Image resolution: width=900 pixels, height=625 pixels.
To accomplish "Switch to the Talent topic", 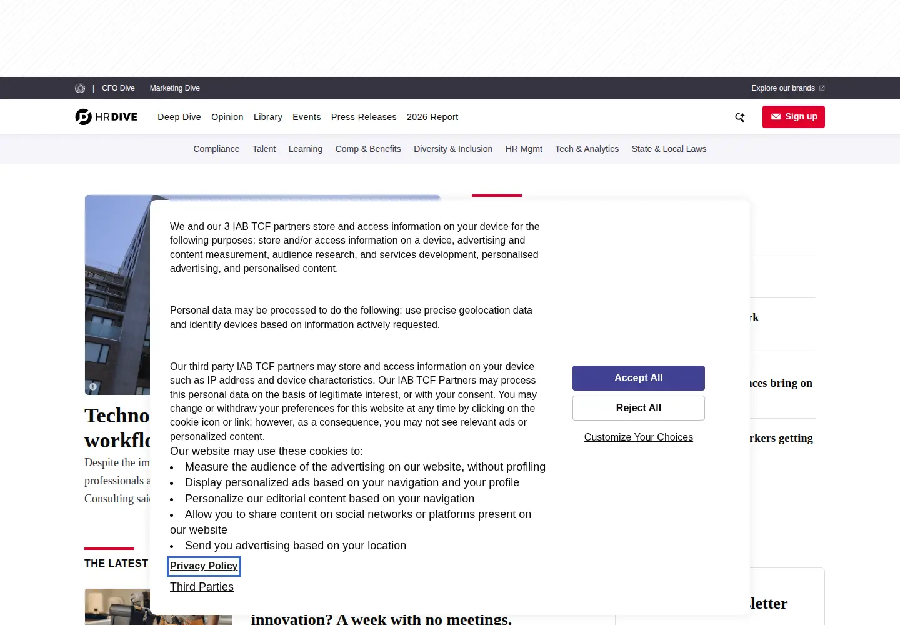I will tap(264, 149).
